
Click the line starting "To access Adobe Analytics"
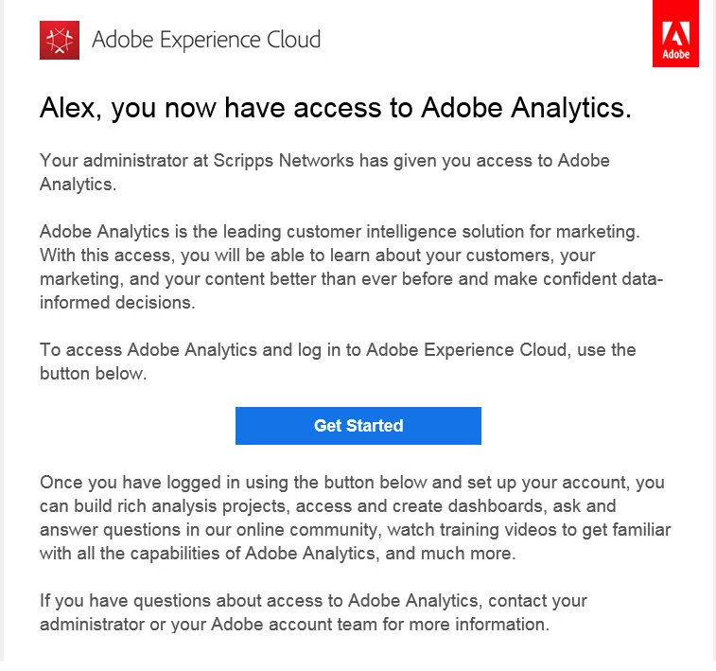pos(338,350)
